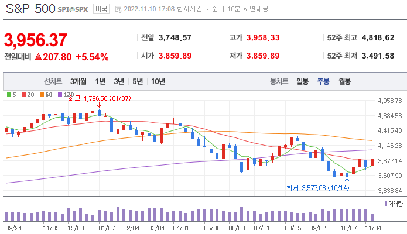Click the 봉차트 label

click(x=279, y=81)
